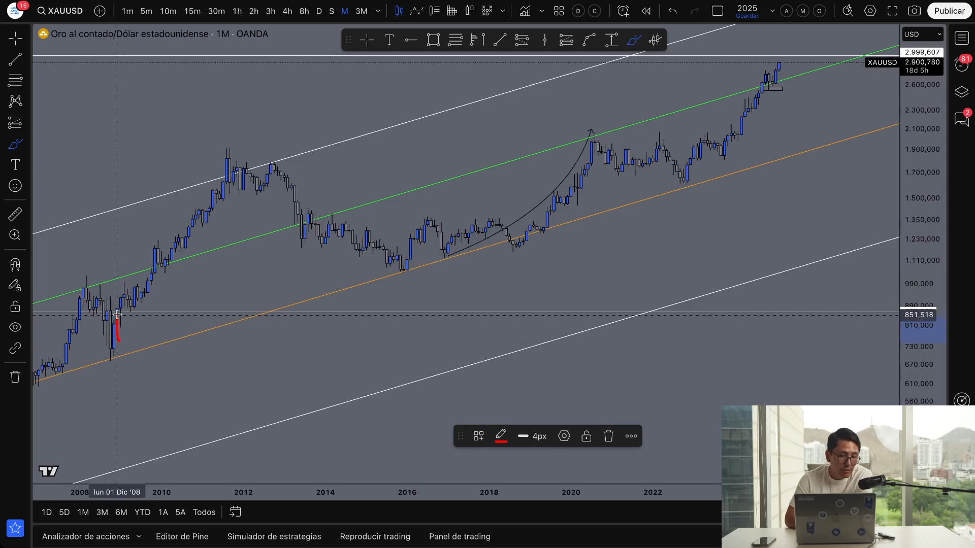
Task: Open the Editor de Pine tab
Action: tap(182, 536)
